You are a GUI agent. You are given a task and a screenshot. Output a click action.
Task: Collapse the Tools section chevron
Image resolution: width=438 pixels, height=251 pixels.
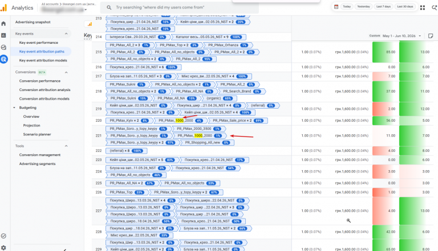point(66,146)
